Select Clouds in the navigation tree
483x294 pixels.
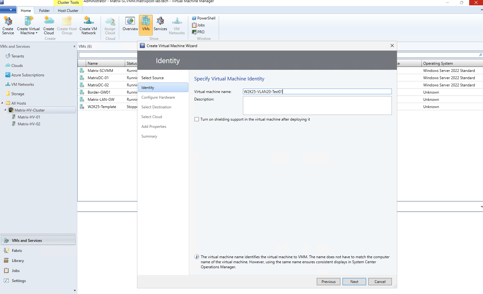[14, 66]
